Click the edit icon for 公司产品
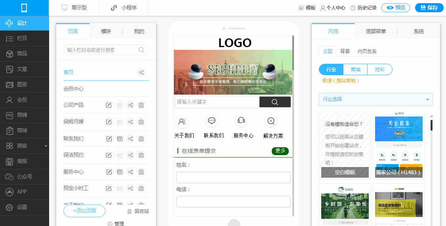The width and height of the screenshot is (446, 226). (109, 105)
